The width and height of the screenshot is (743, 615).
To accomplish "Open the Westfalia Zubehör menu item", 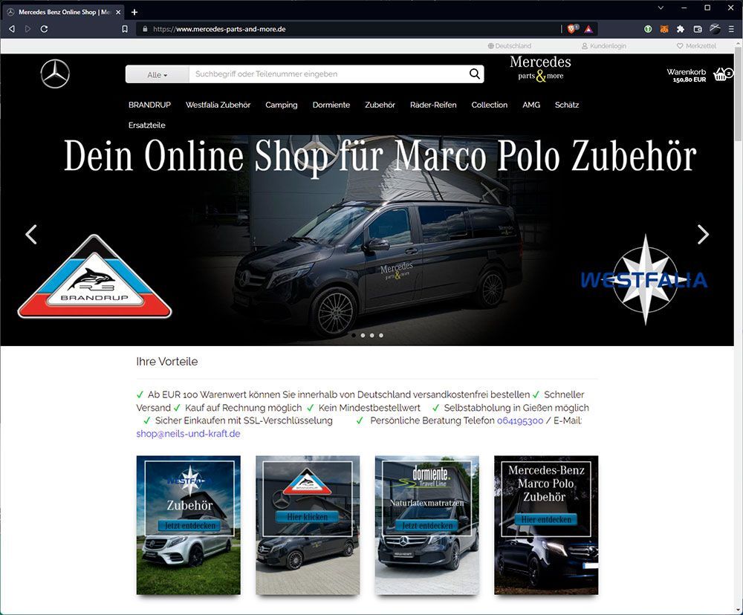I will point(218,105).
